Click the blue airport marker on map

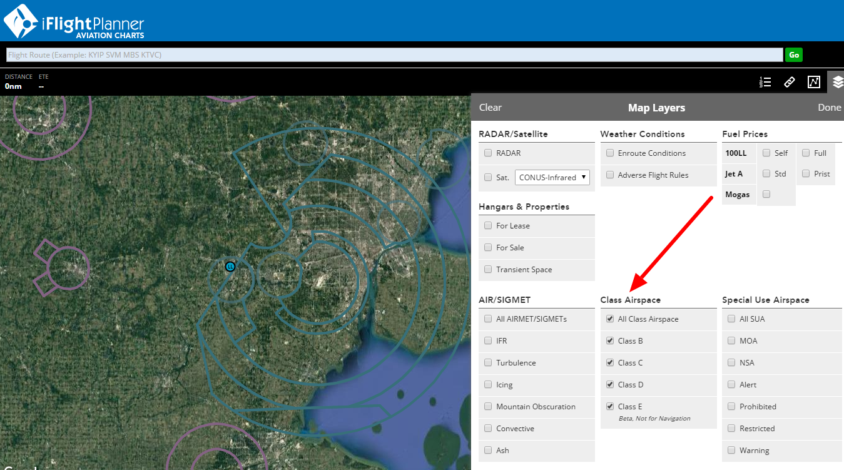(x=230, y=267)
